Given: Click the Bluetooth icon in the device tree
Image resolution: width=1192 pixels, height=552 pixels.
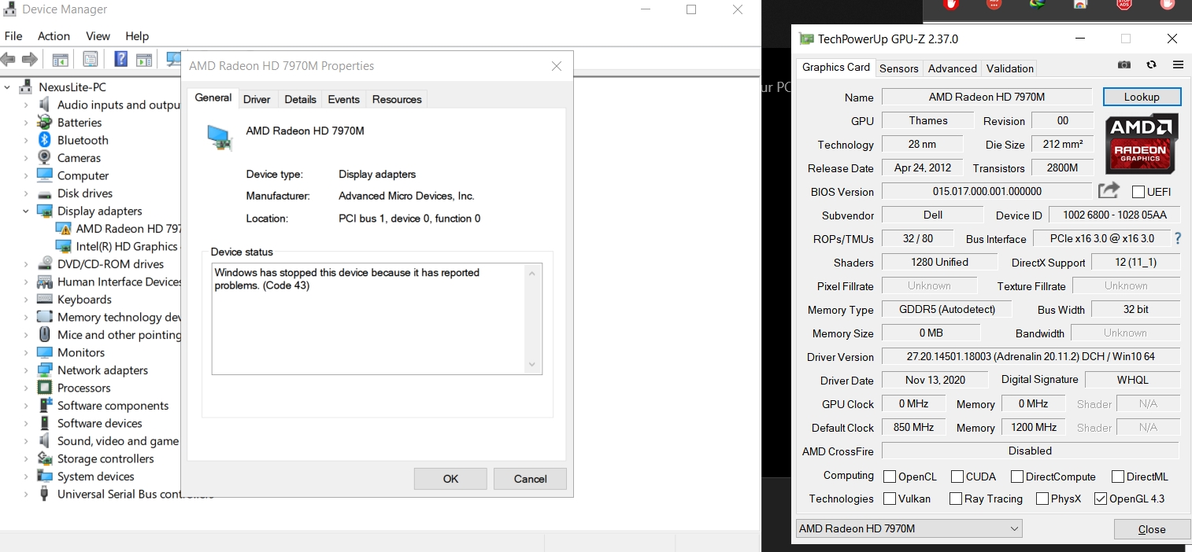Looking at the screenshot, I should pos(45,140).
